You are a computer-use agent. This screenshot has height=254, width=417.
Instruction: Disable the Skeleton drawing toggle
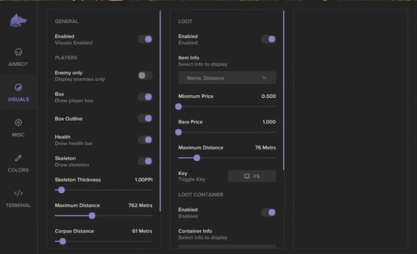tap(145, 161)
